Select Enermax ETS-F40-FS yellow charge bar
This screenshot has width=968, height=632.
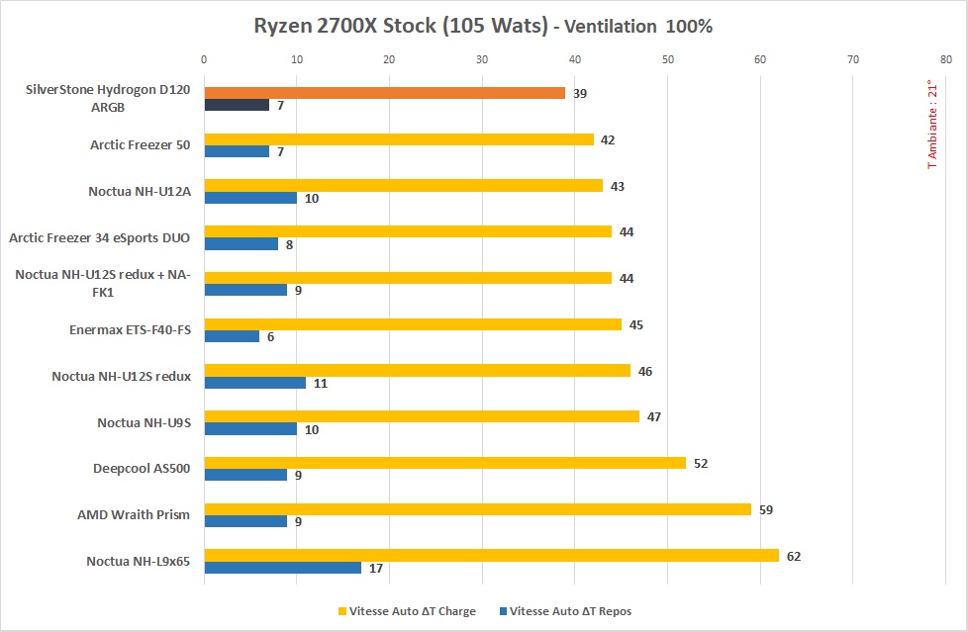(x=413, y=324)
